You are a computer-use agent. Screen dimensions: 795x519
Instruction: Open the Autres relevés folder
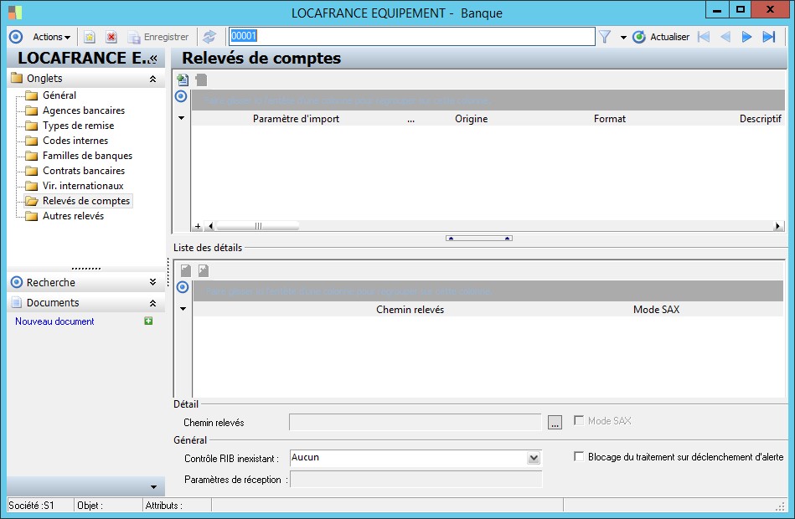(x=73, y=216)
